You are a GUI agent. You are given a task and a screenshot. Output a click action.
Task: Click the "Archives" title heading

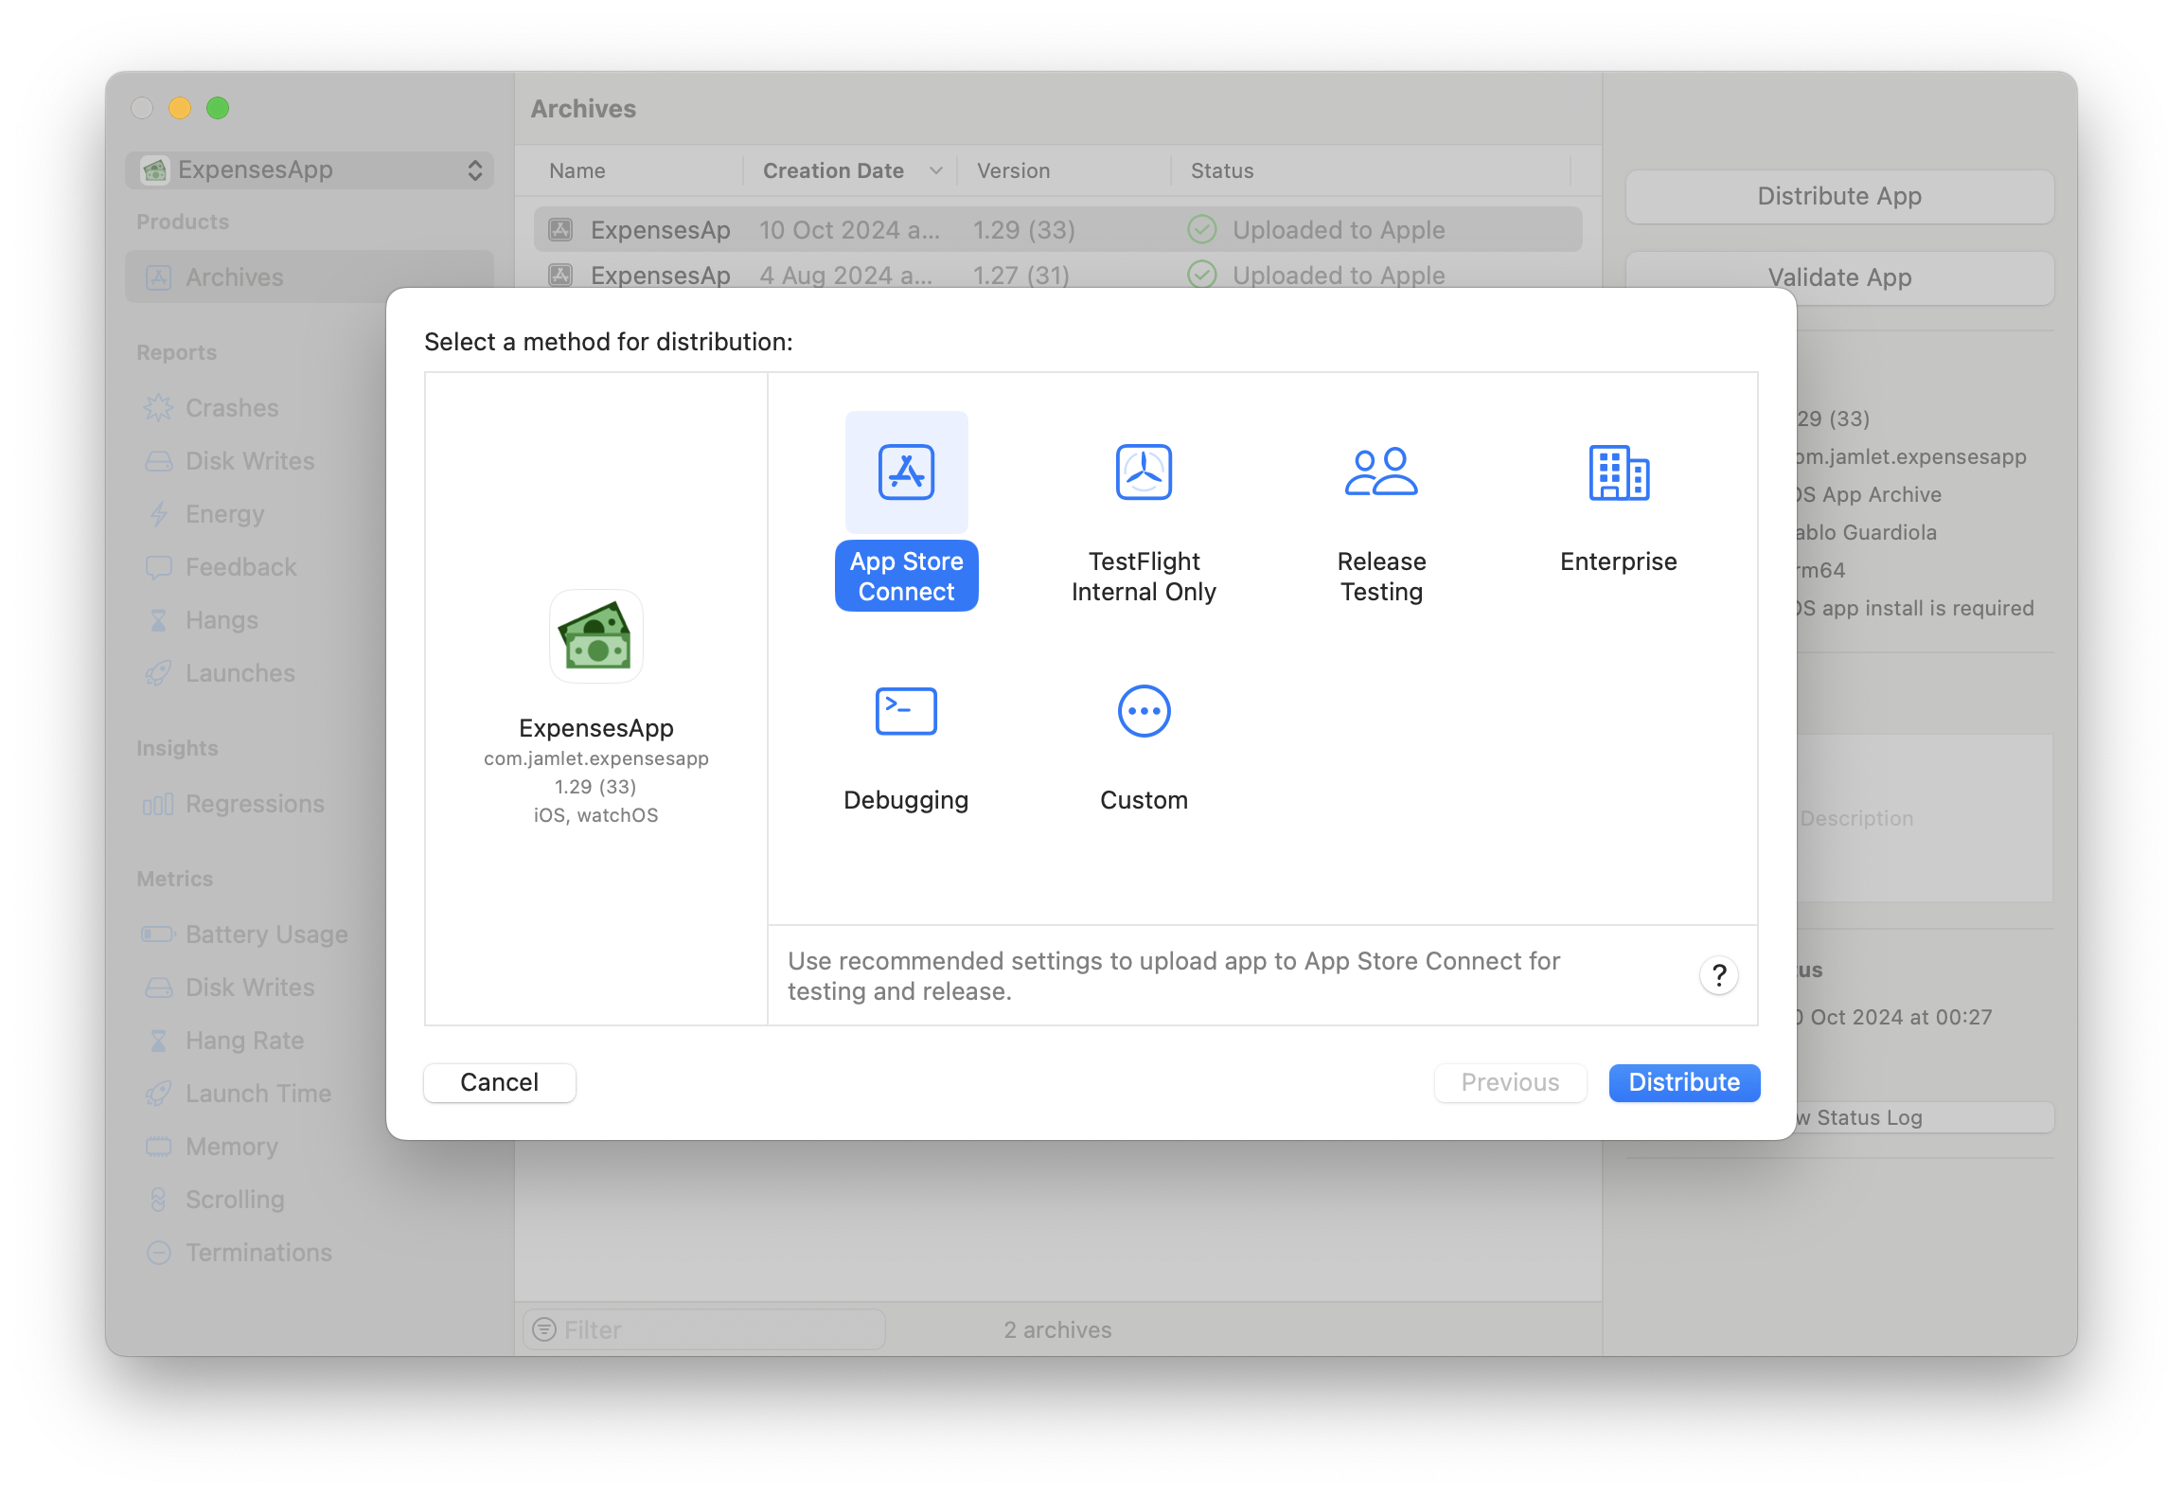583,109
